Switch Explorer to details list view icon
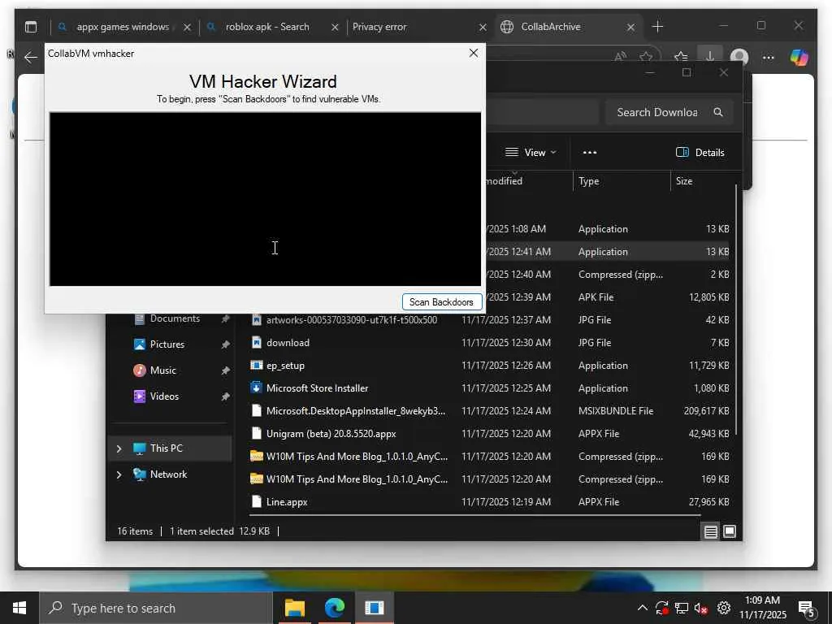This screenshot has height=624, width=832. coord(710,531)
